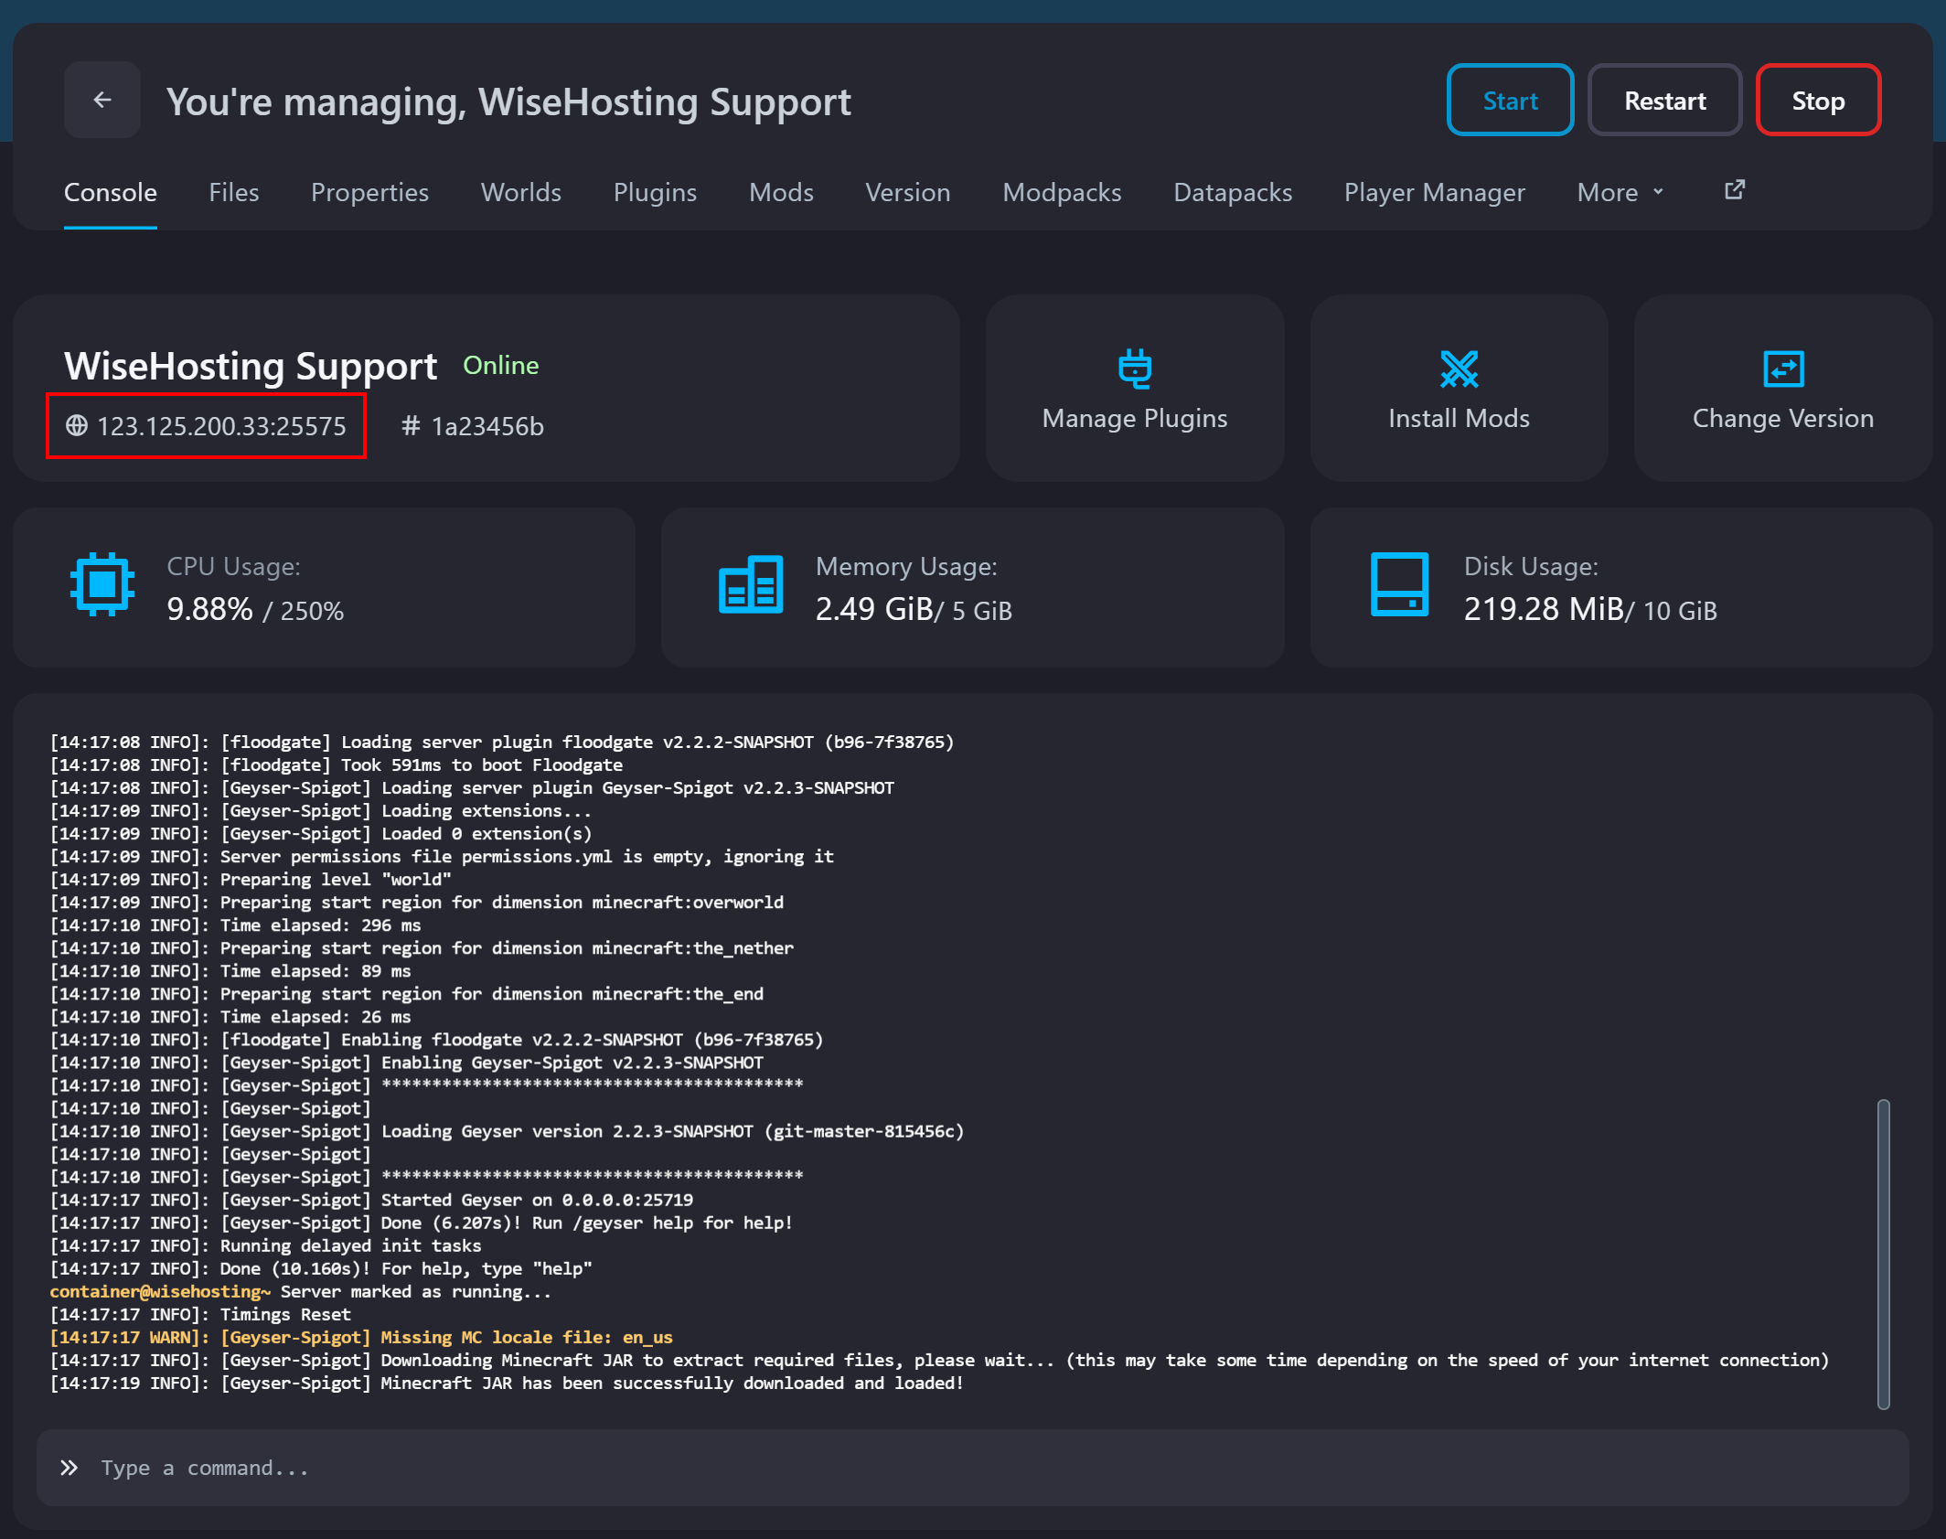Screen dimensions: 1946x1539
Task: Select the Install Mods crossed-swords icon
Action: (x=1459, y=369)
